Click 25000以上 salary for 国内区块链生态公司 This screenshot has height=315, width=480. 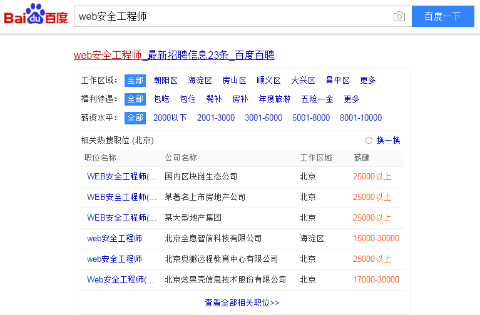pos(372,176)
